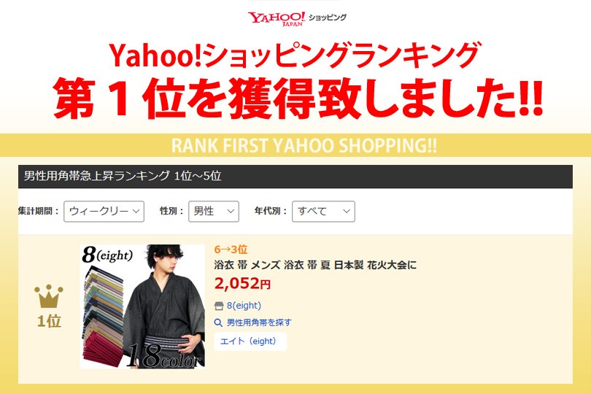Click the ショッピング label next to Yahoo logo
This screenshot has height=394, width=591.
pyautogui.click(x=327, y=18)
